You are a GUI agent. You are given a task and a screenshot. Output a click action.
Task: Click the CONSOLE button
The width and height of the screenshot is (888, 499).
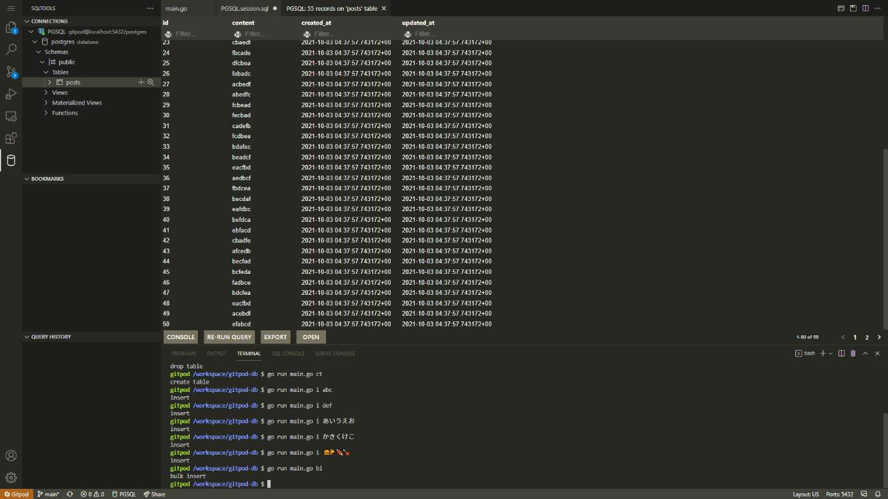[181, 337]
